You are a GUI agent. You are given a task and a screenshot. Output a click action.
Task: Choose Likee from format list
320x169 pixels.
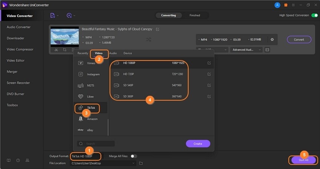coord(90,97)
